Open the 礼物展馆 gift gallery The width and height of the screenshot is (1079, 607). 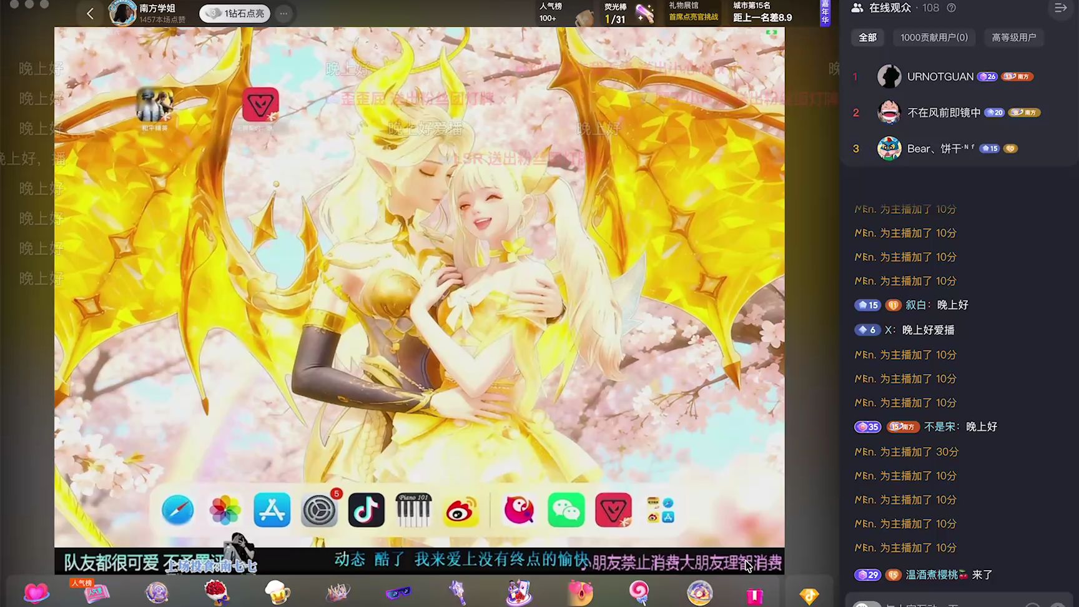[x=693, y=11]
